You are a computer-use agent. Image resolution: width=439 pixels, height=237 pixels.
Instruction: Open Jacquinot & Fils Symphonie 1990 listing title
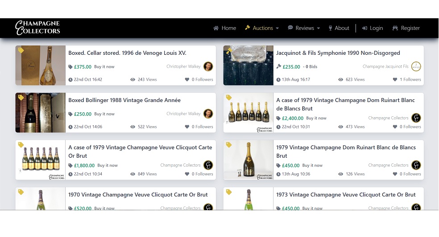[338, 53]
